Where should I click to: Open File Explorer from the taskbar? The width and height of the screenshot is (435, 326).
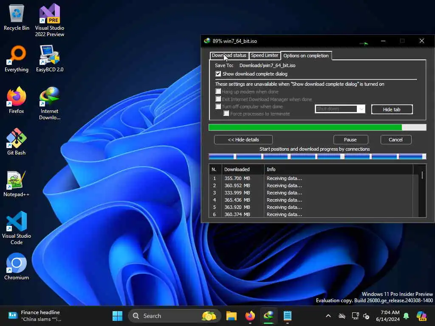pos(232,316)
